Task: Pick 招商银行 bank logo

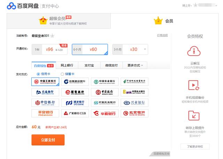Action: [75, 92]
